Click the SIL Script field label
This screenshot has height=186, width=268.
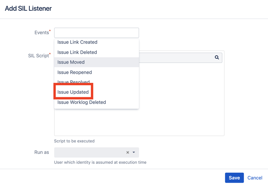pyautogui.click(x=39, y=56)
